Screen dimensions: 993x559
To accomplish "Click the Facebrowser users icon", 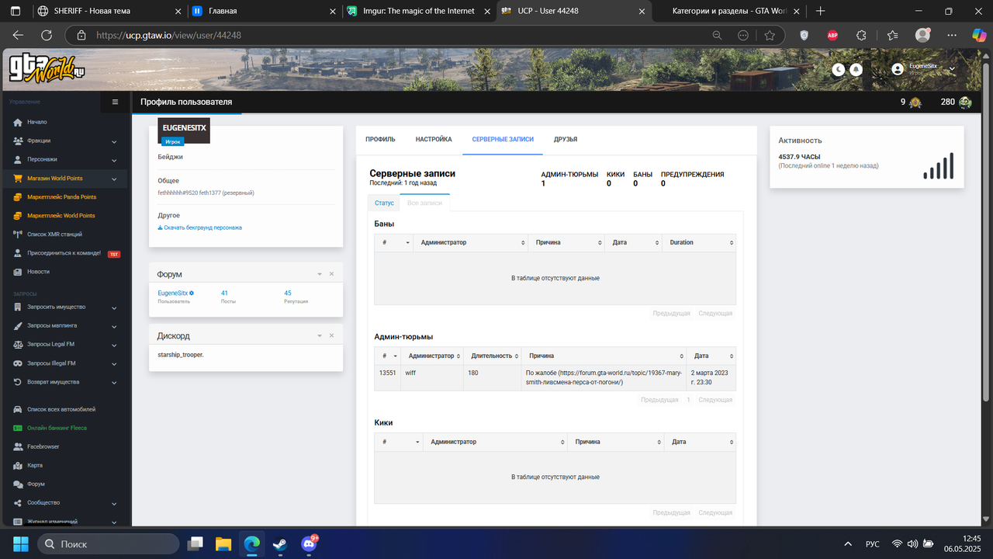I will point(18,446).
